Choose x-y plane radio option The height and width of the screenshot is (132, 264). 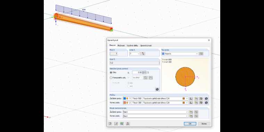click(x=129, y=83)
